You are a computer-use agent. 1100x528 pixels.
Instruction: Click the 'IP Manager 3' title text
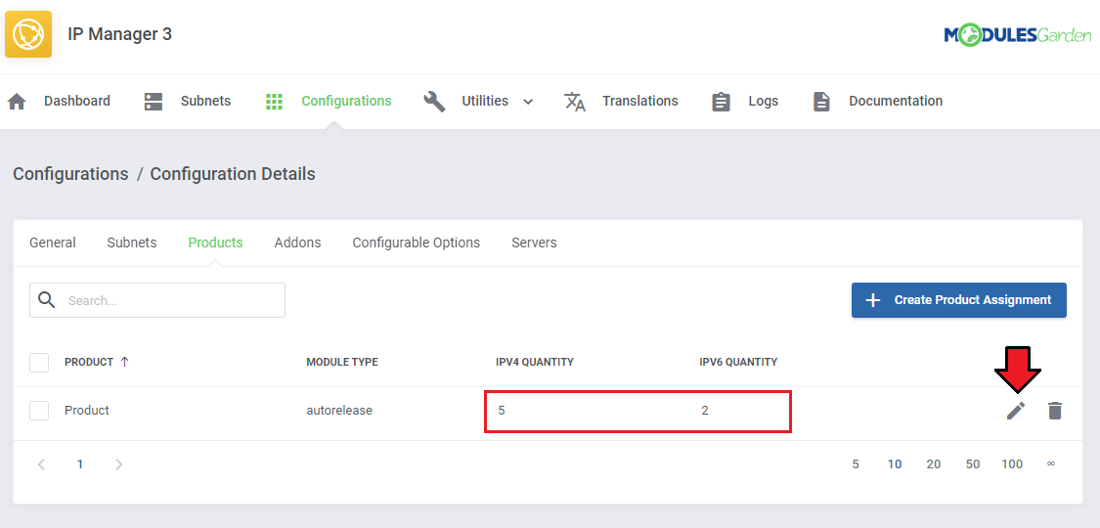click(x=119, y=33)
